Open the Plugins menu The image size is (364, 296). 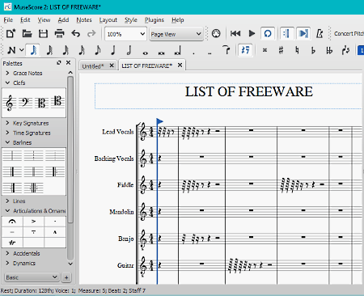point(154,20)
